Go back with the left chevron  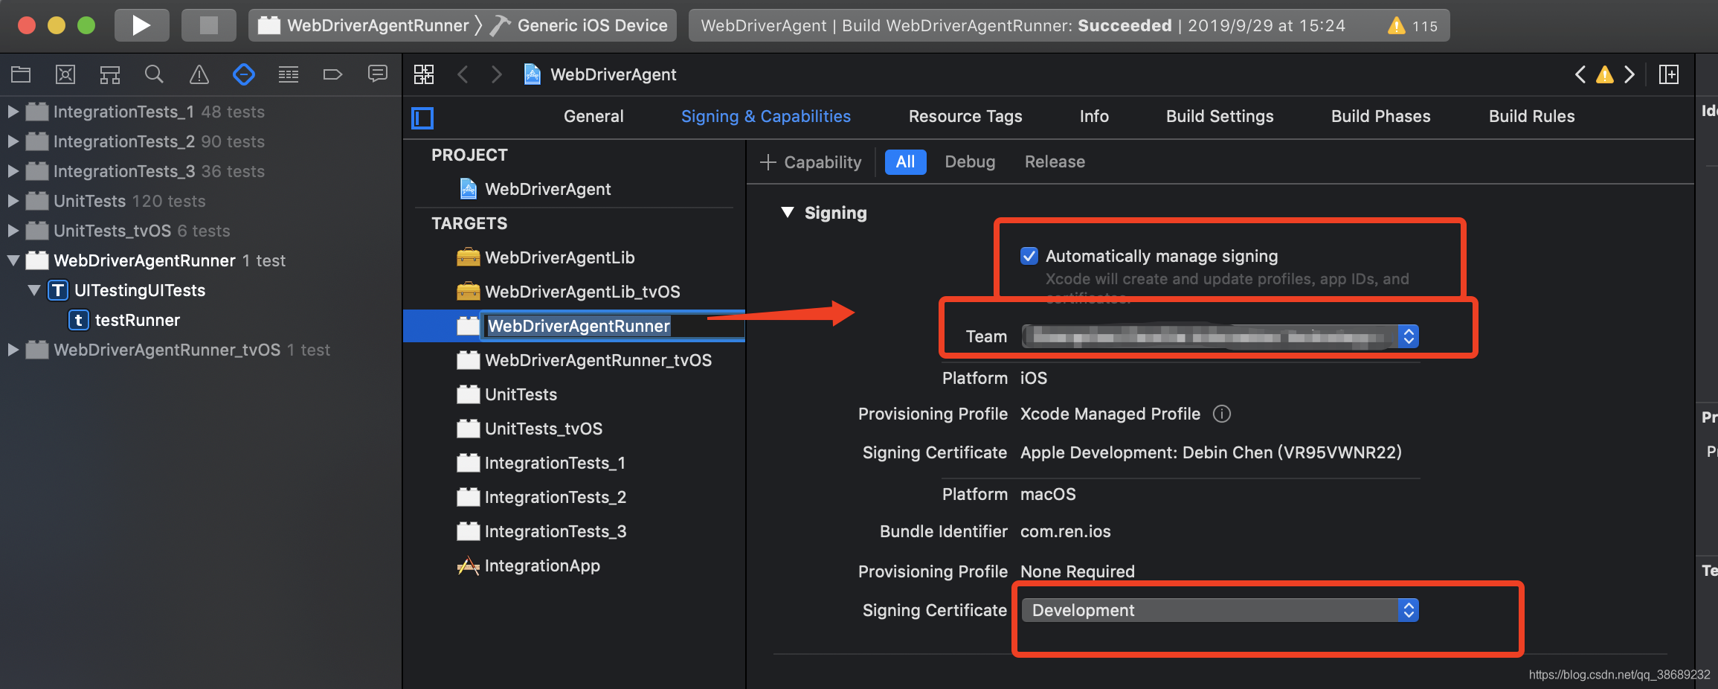point(463,74)
